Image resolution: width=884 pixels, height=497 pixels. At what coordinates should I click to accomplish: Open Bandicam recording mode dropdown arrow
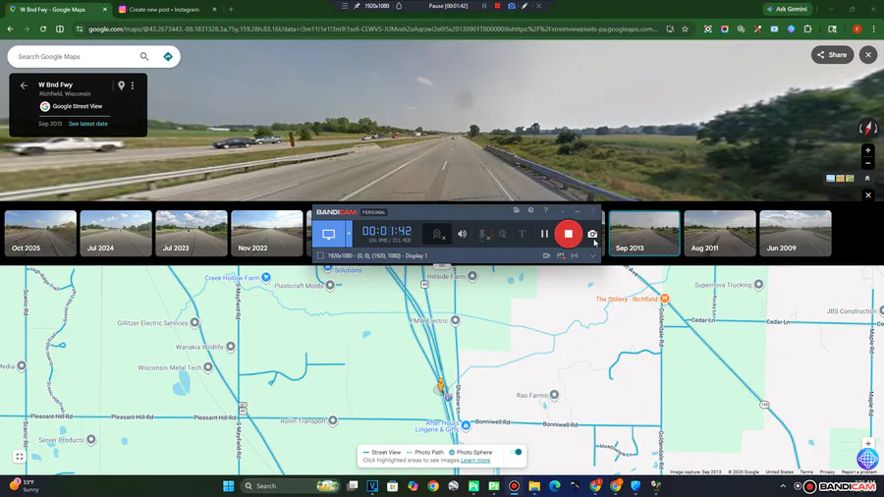pos(349,234)
